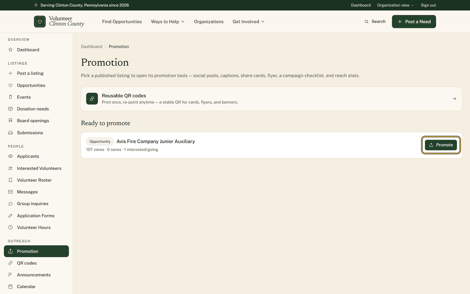
Task: Promote the Avis Fire Company listing
Action: 441,145
